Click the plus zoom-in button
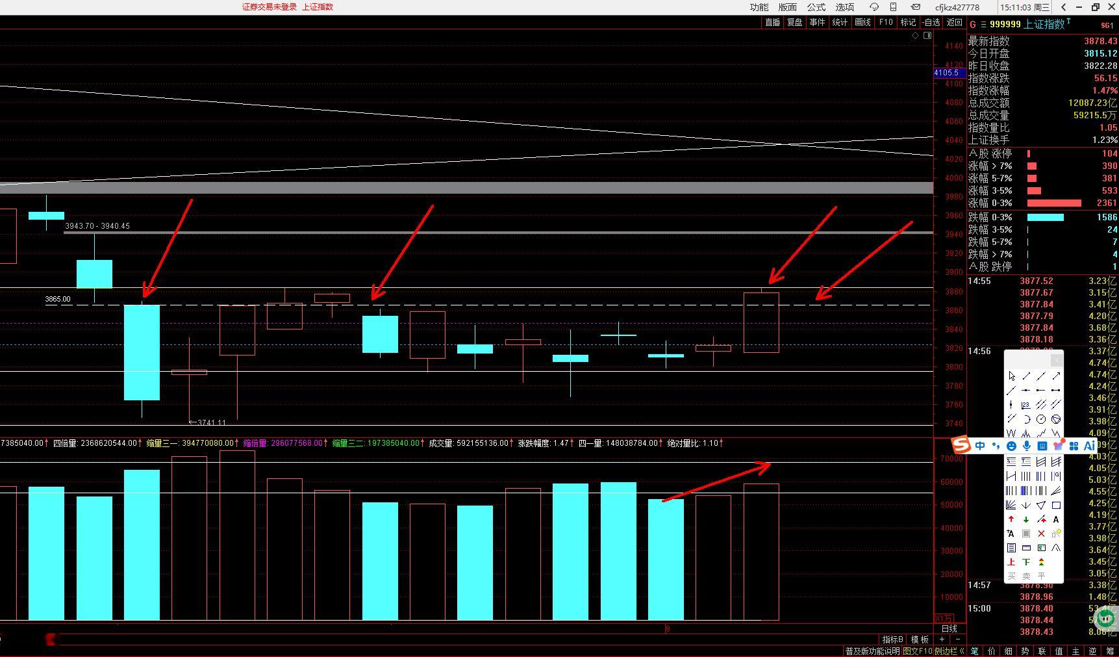 click(x=942, y=639)
